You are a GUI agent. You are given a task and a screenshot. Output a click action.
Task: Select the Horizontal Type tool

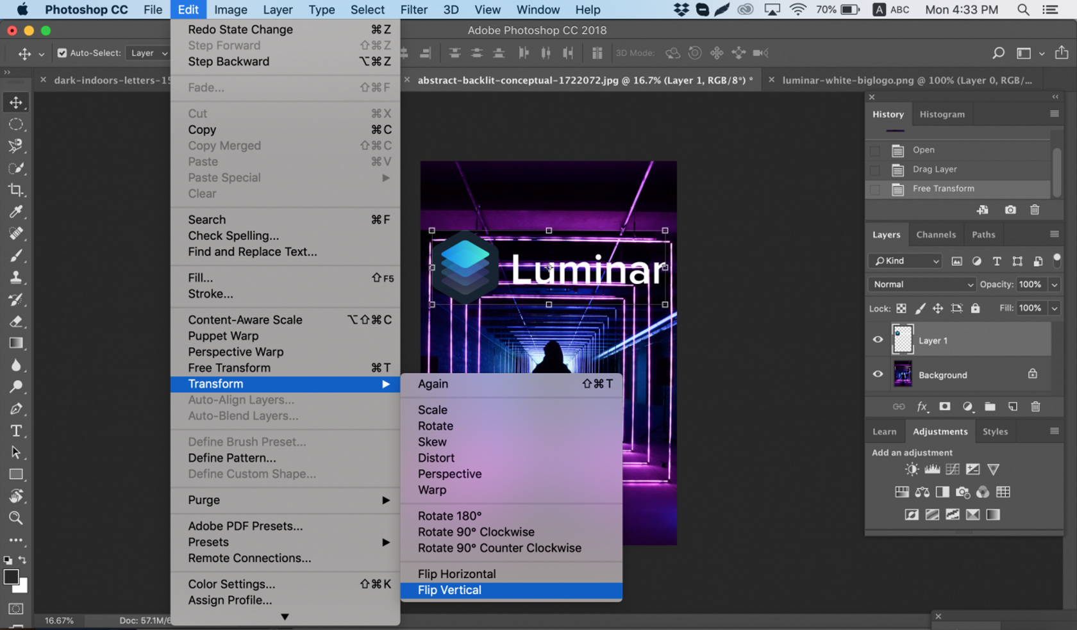click(x=16, y=431)
